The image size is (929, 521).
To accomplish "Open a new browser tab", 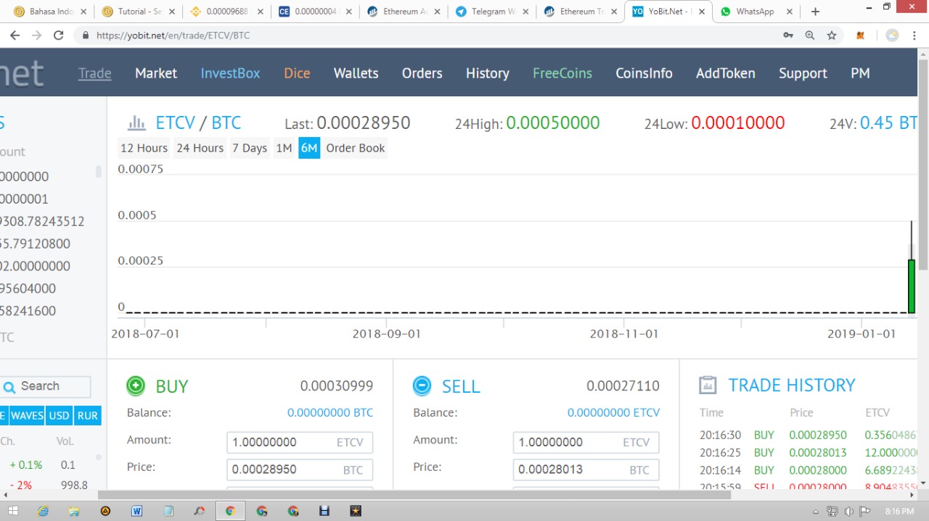I will point(815,12).
